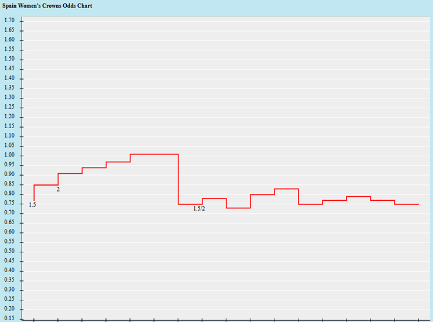Image resolution: width=433 pixels, height=322 pixels.
Task: Select the 1.10 y-axis label
Action: pyautogui.click(x=9, y=136)
